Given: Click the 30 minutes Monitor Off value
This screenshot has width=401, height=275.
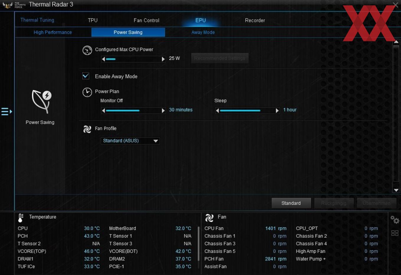Looking at the screenshot, I should pos(181,110).
